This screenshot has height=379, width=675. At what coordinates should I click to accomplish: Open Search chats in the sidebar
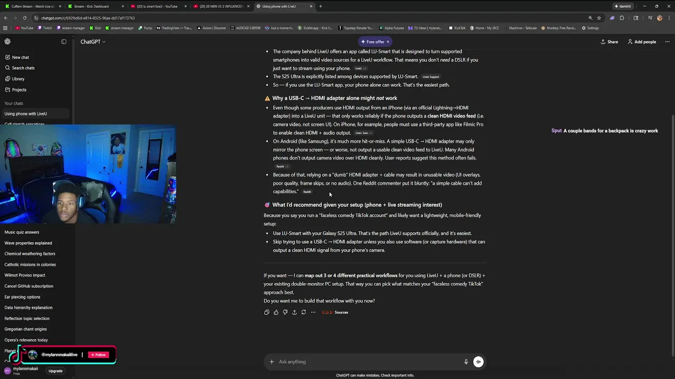click(x=36, y=68)
